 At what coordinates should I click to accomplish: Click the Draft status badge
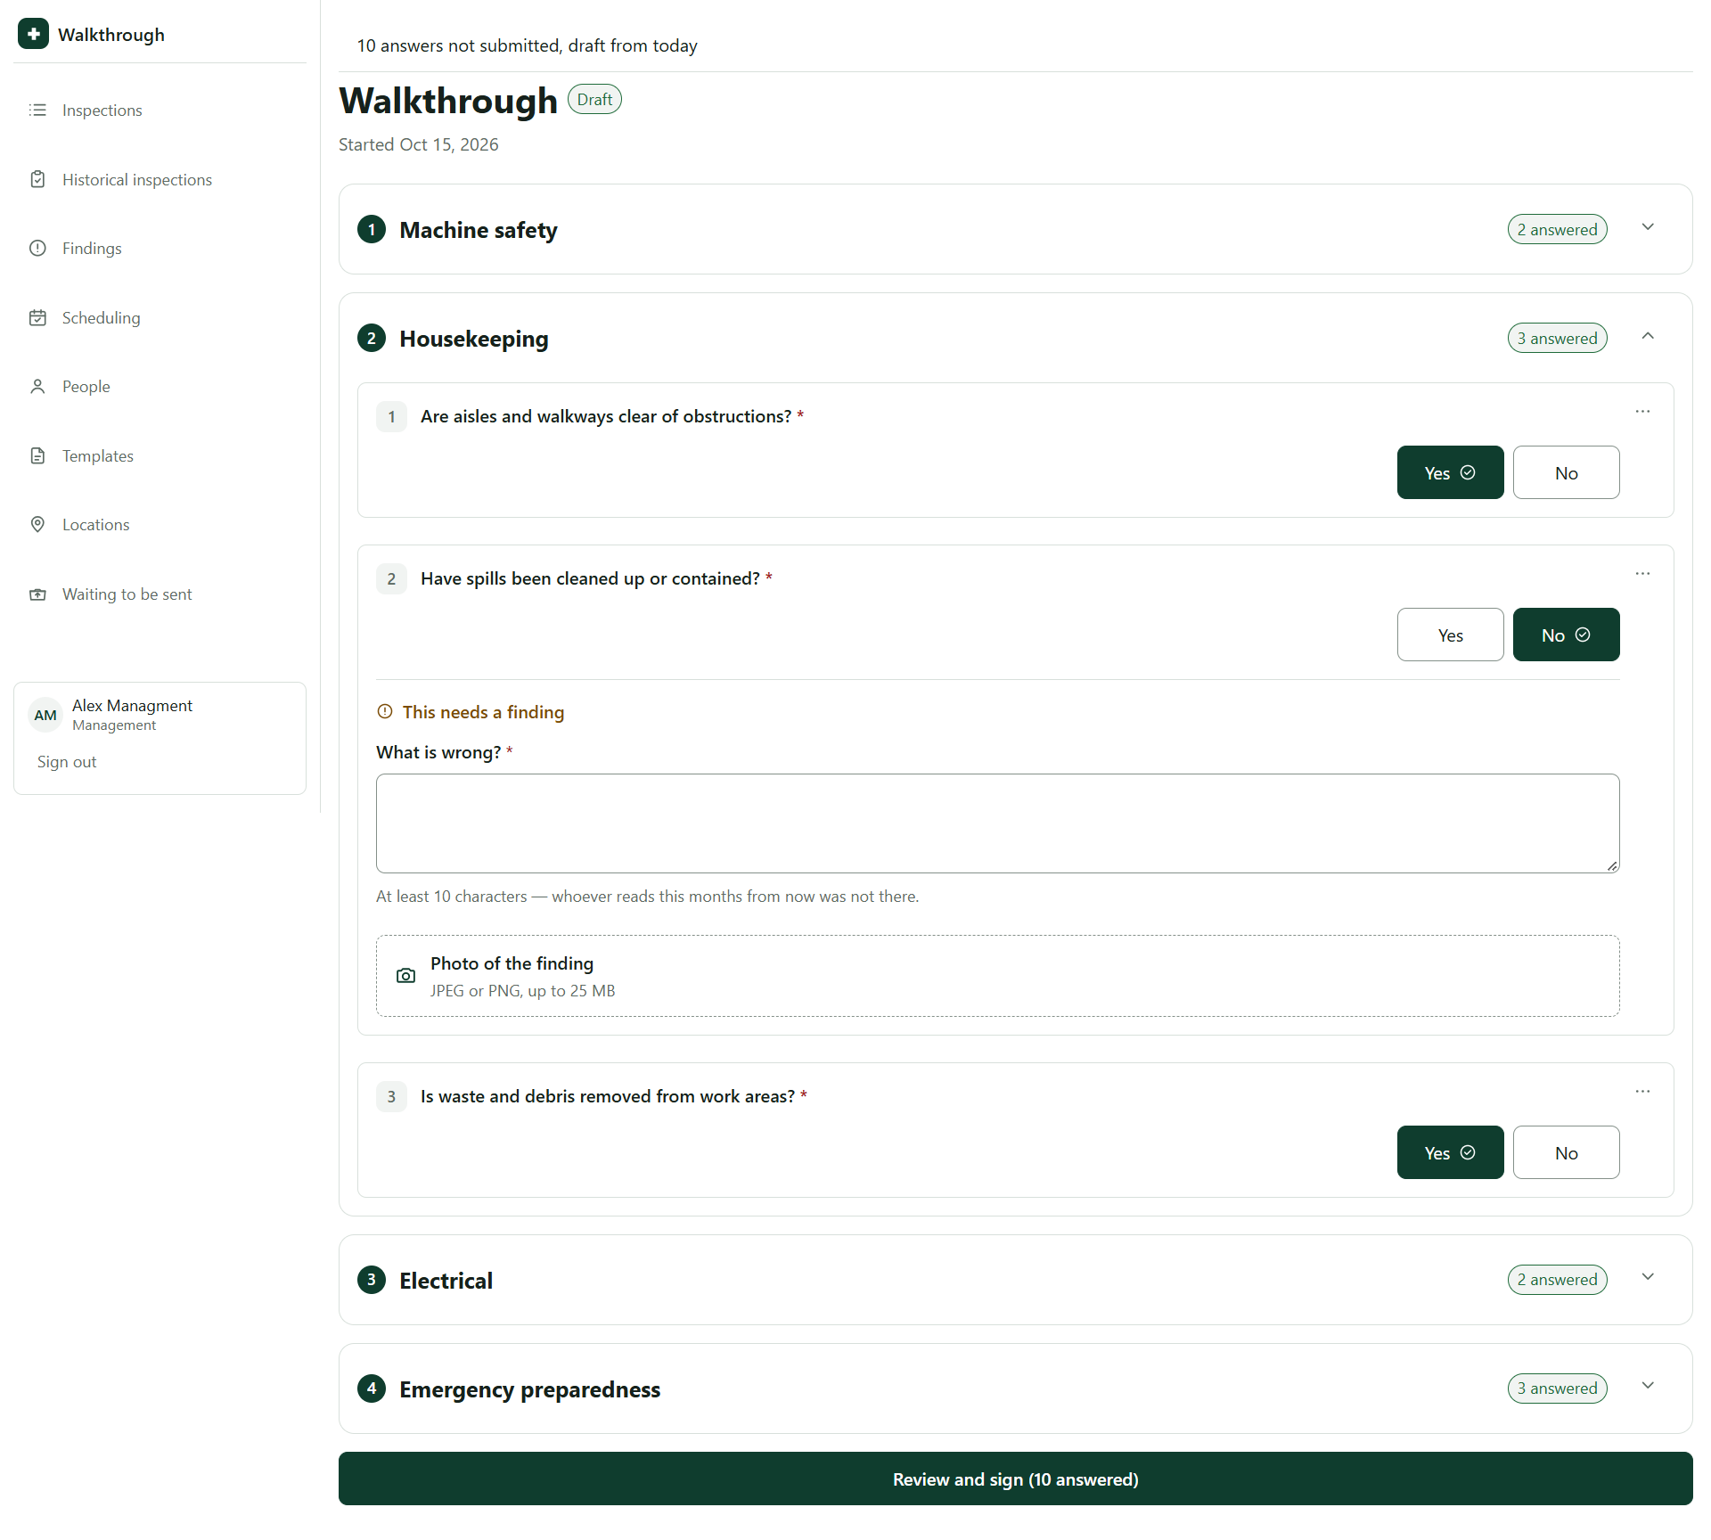594,100
